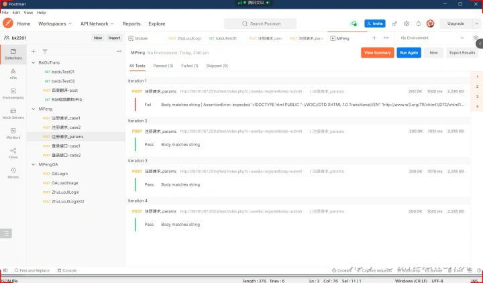Click the environment quick look eye icon
The height and width of the screenshot is (283, 483).
[475, 38]
